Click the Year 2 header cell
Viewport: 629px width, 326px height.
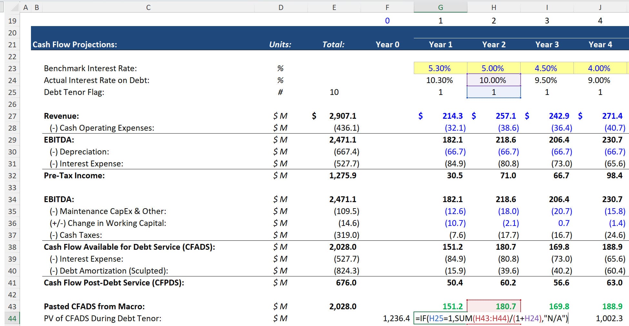tap(494, 44)
